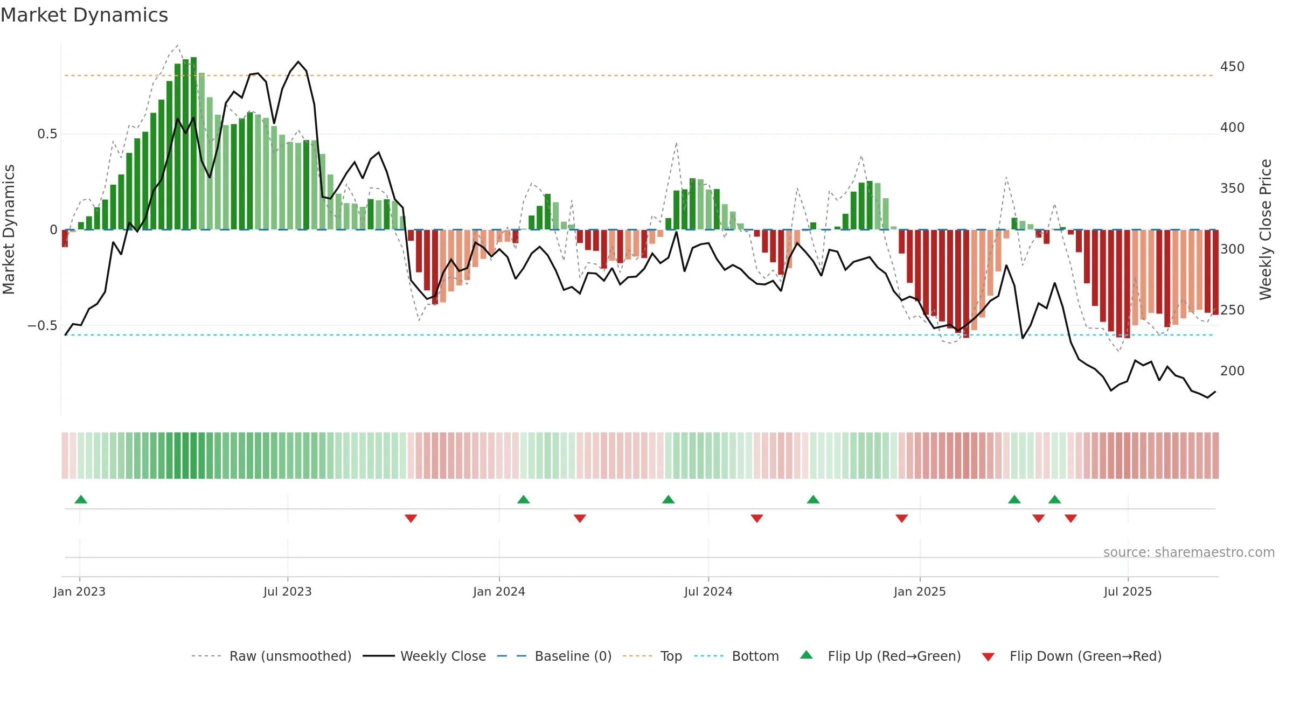Click the −0.5 left axis tick

click(x=43, y=326)
